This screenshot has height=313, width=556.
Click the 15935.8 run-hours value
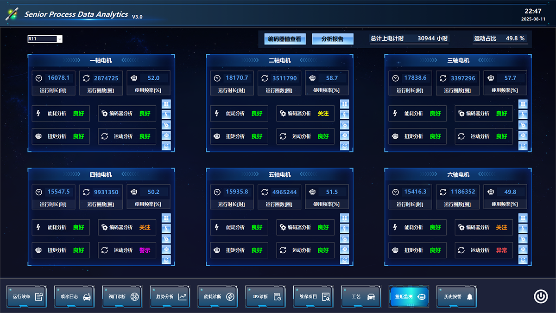(237, 192)
